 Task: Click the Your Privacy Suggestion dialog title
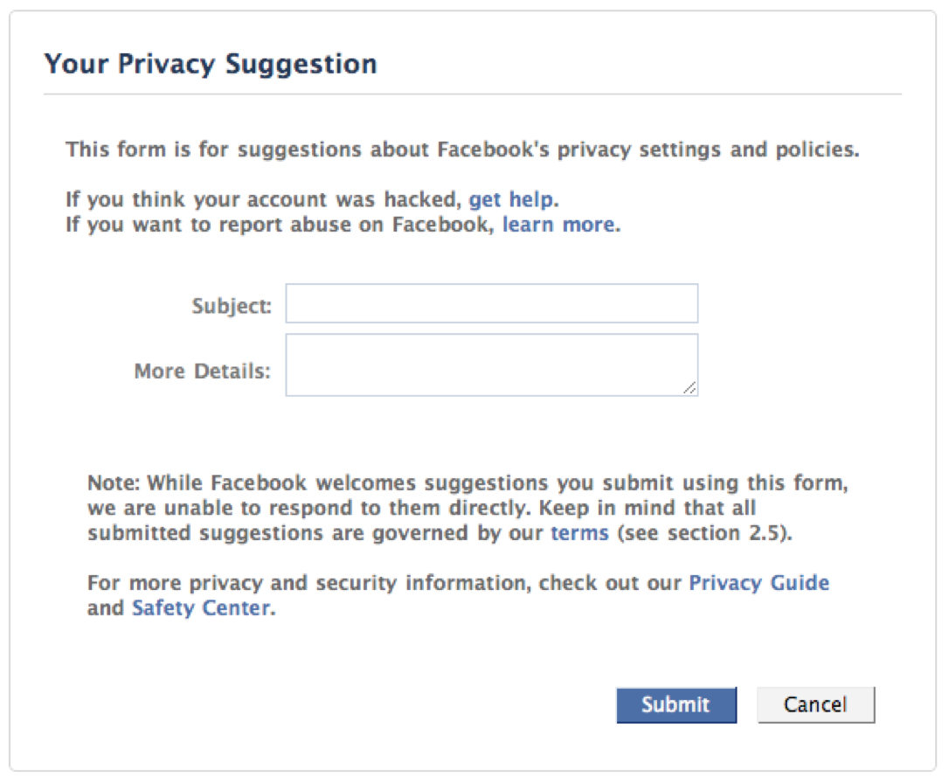[211, 64]
